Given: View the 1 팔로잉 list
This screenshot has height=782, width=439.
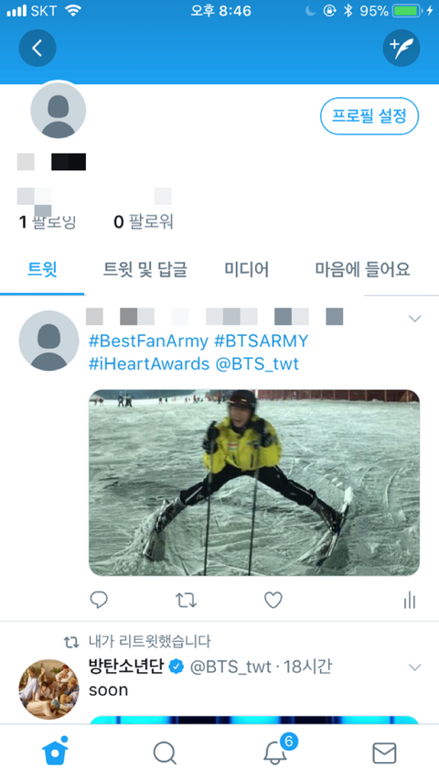Looking at the screenshot, I should 48,222.
